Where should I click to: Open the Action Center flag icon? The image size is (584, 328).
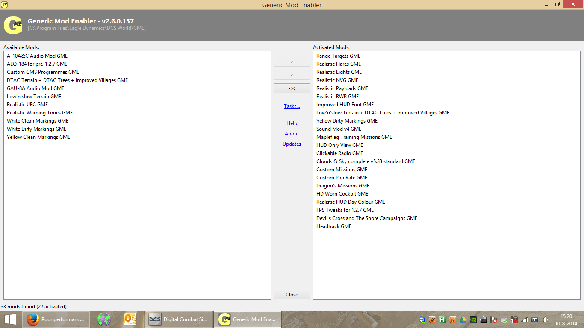pos(494,319)
